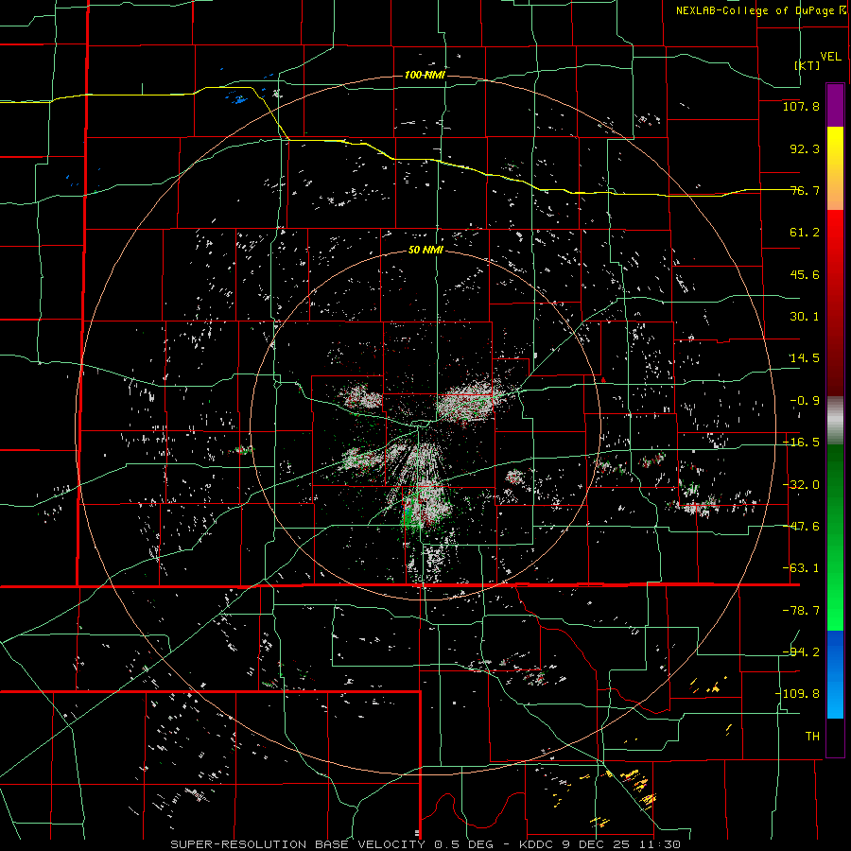Image resolution: width=851 pixels, height=851 pixels.
Task: Click the VEL [KT] legend title
Action: [818, 61]
